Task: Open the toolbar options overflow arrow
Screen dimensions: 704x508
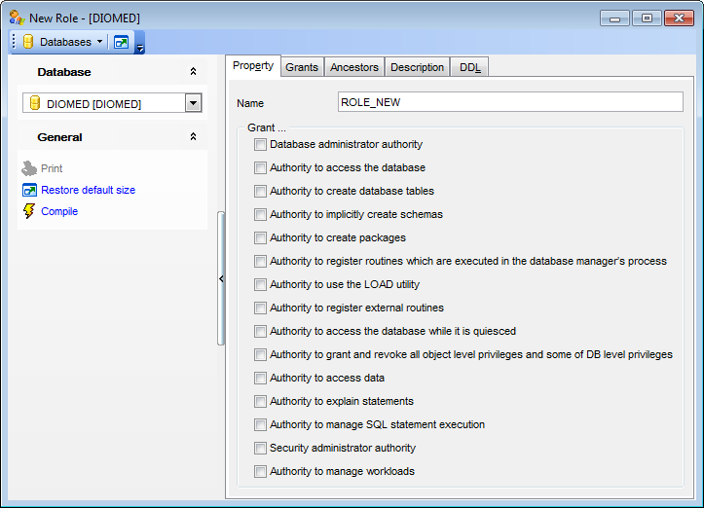Action: (140, 47)
